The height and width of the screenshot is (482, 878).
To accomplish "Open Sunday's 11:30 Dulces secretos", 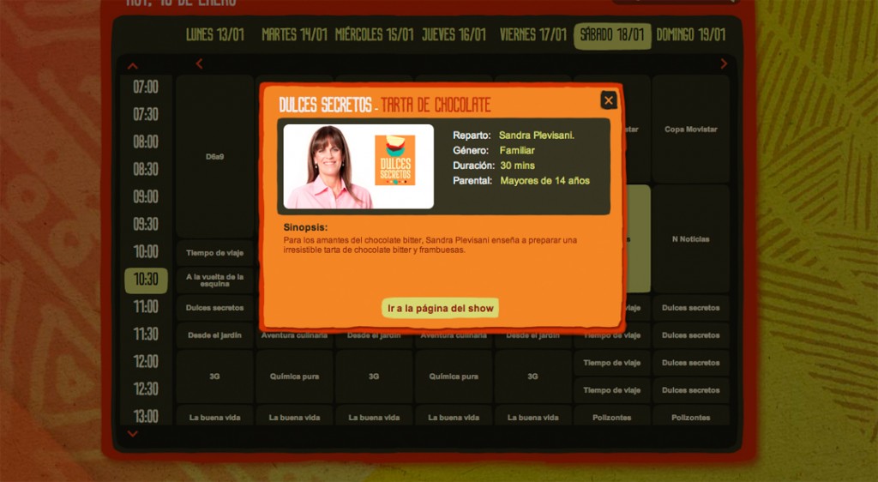I will (691, 335).
